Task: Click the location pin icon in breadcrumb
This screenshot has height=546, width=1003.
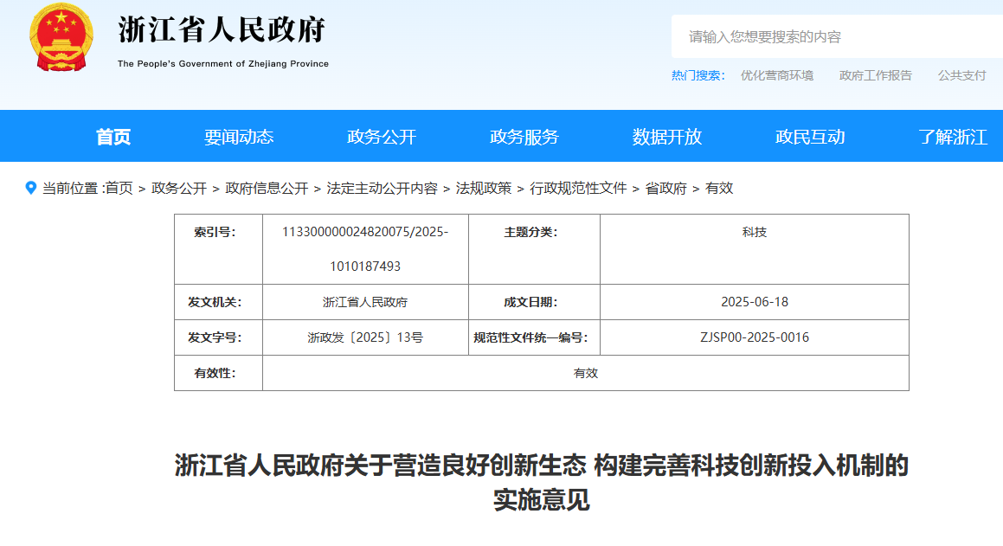Action: click(x=30, y=188)
